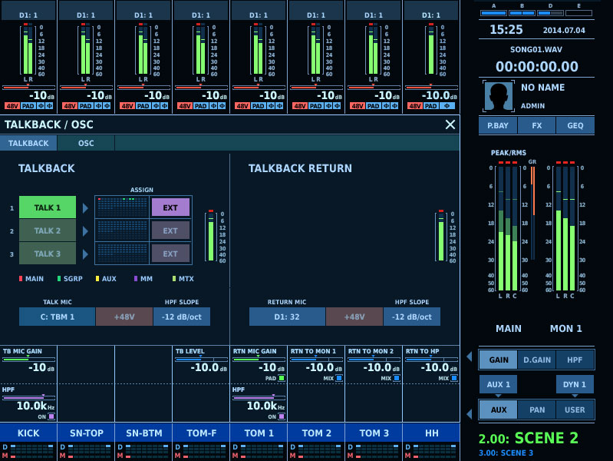
Task: Open the Talk 2 assign matrix grid
Action: click(121, 230)
